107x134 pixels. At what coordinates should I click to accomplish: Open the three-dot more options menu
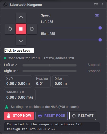(102, 5)
